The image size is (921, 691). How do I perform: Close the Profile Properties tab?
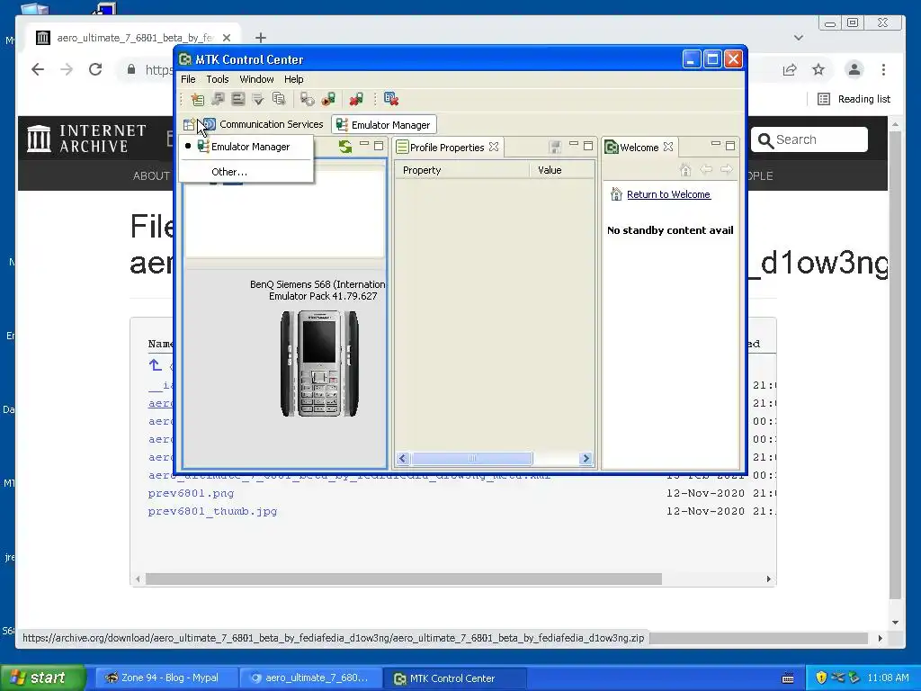point(494,147)
